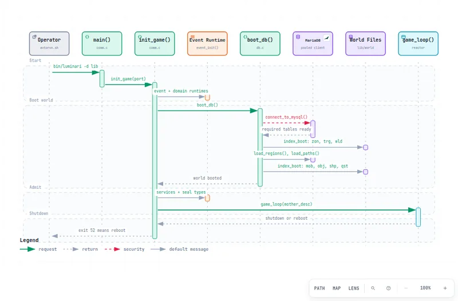Click 'index_boot: zon, trg, wld' label
Viewport: 458px width, 301px height.
[x=313, y=141]
